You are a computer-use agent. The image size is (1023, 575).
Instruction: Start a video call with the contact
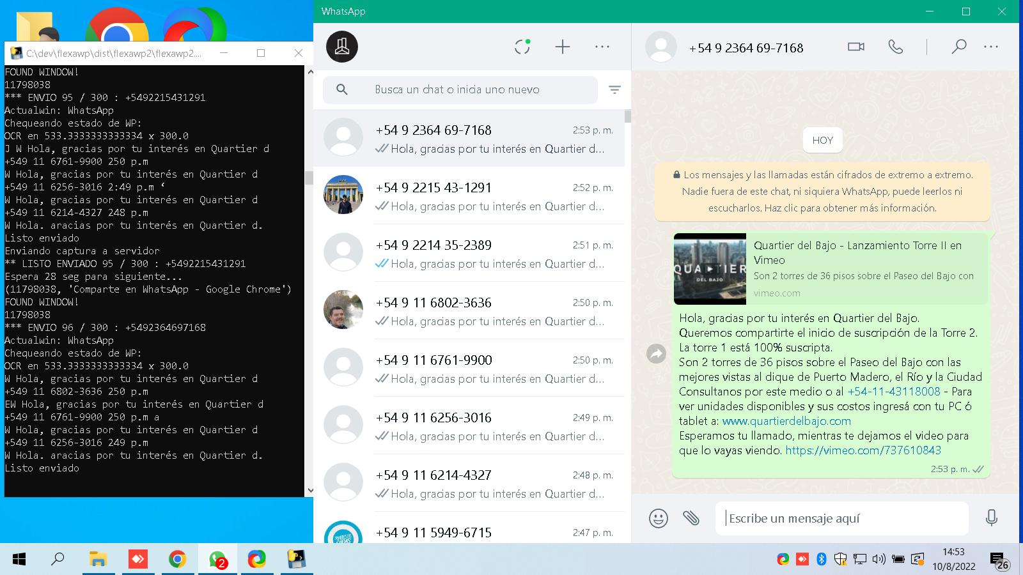tap(856, 47)
